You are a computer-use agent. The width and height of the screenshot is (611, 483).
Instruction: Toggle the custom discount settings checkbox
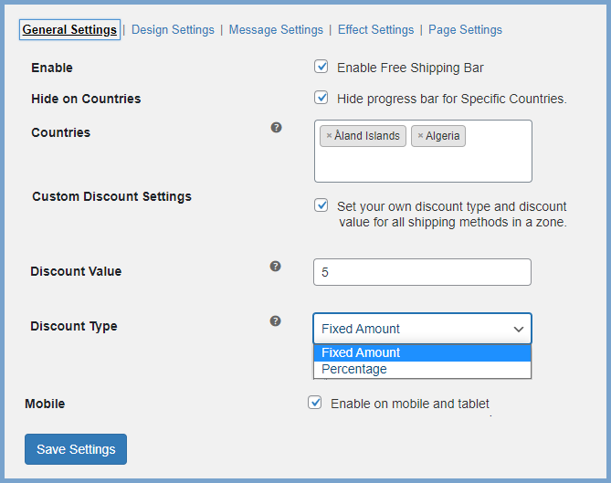(x=321, y=205)
